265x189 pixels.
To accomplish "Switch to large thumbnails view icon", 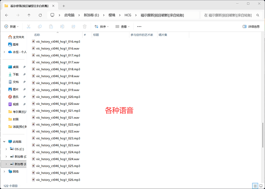I will click(261, 186).
